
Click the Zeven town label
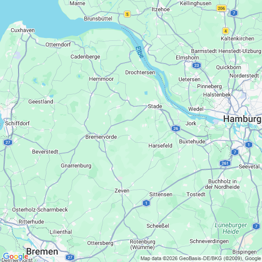pyautogui.click(x=122, y=191)
